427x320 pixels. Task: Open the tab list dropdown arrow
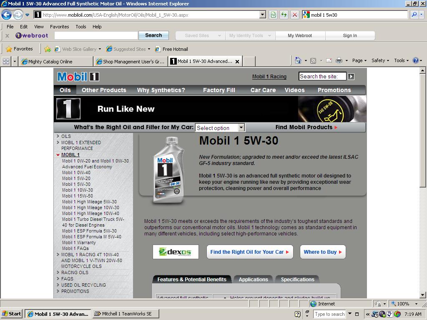pyautogui.click(x=15, y=62)
